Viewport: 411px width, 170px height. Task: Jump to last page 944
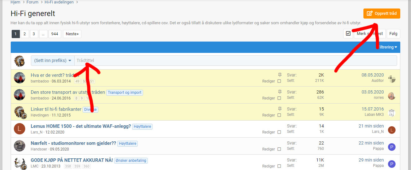click(x=55, y=34)
